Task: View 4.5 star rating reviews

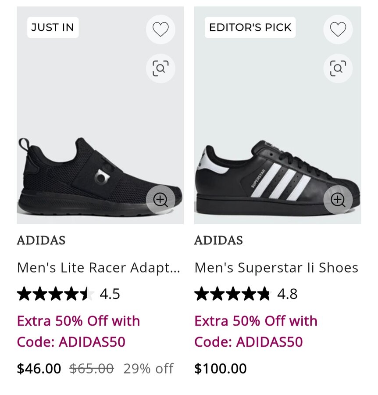Action: click(x=68, y=294)
